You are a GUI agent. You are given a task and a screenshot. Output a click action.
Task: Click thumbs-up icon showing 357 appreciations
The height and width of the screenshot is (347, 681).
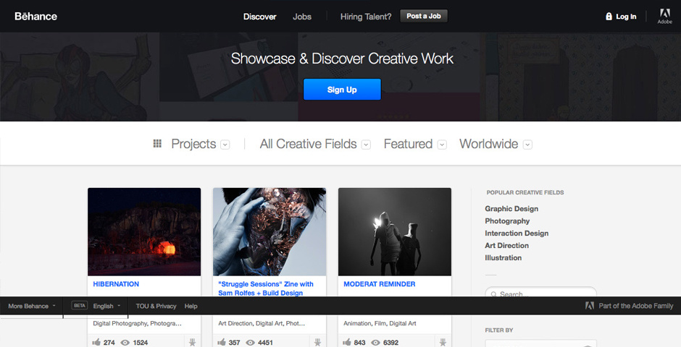tap(222, 342)
